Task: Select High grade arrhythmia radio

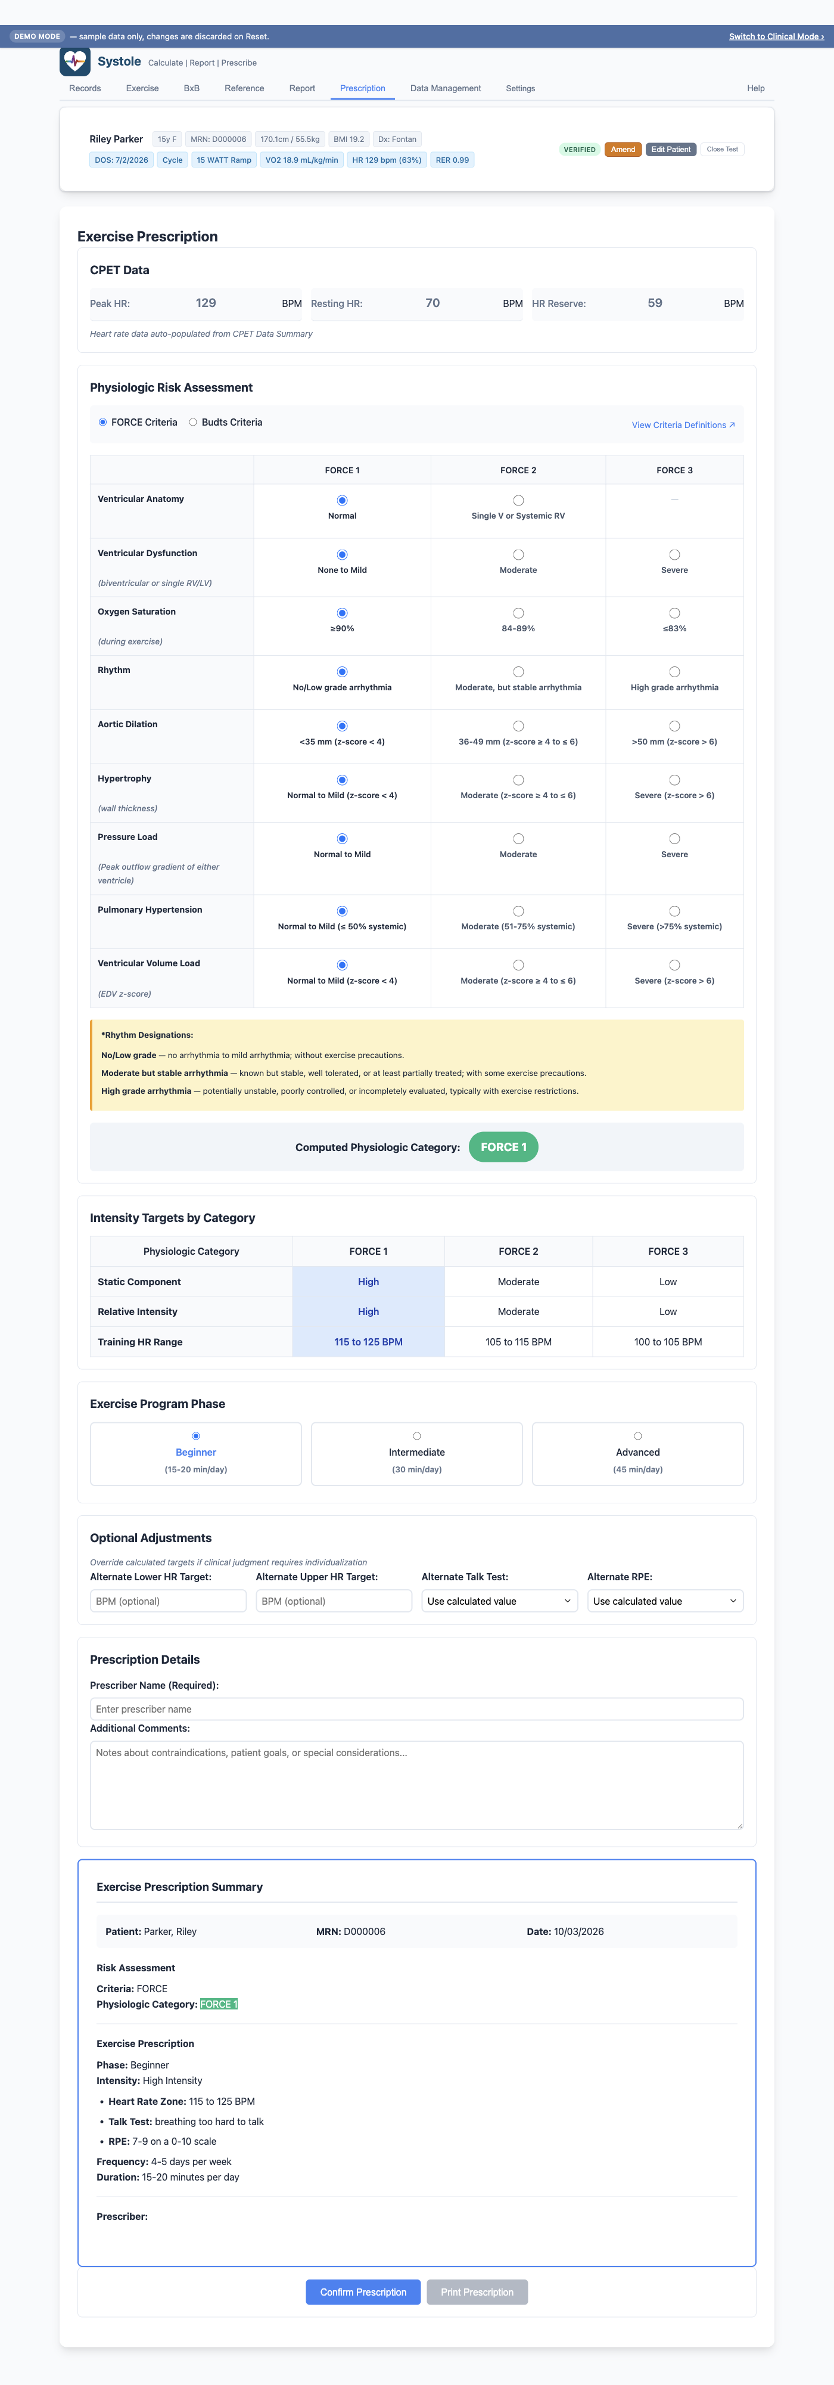Action: click(675, 671)
